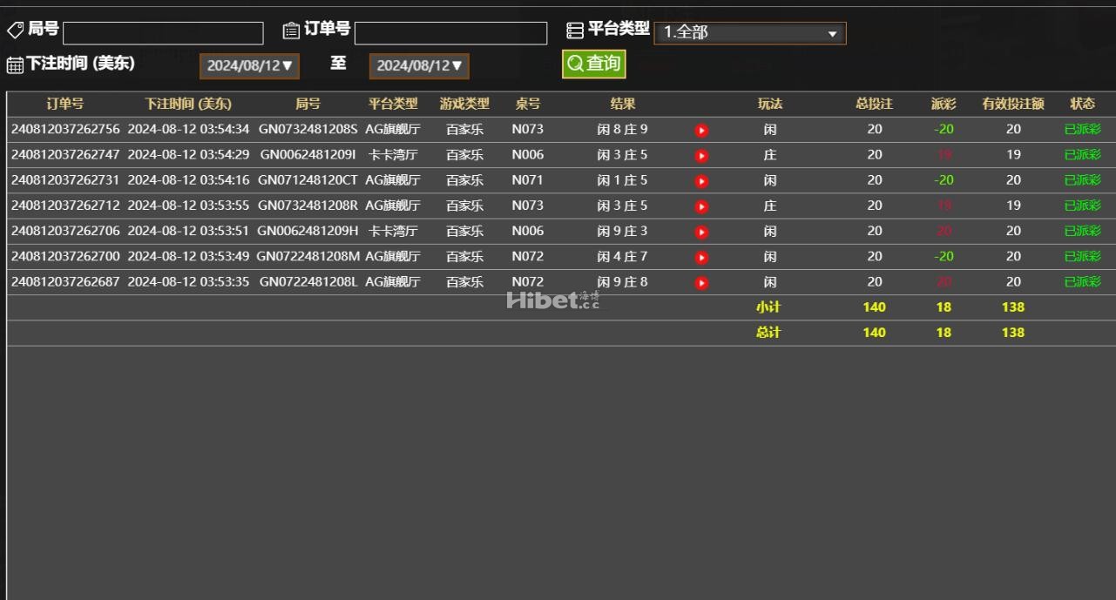Viewport: 1116px width, 600px height.
Task: Select order number 240812037262706
Action: click(65, 231)
